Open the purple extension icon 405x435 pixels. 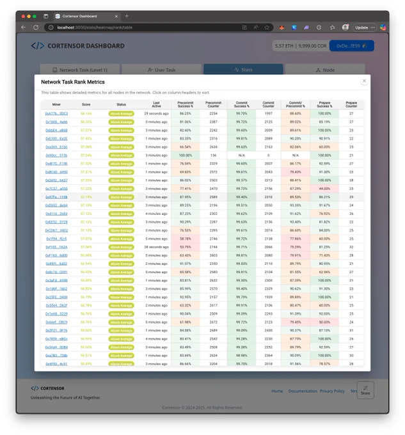click(x=306, y=27)
